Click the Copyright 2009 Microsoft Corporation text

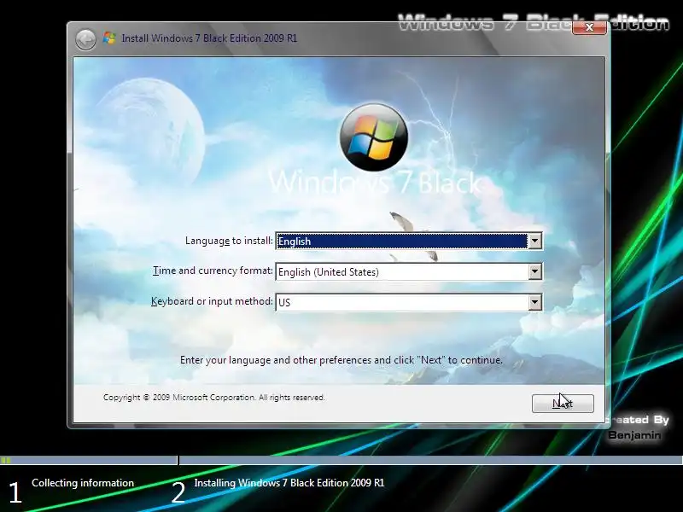214,398
